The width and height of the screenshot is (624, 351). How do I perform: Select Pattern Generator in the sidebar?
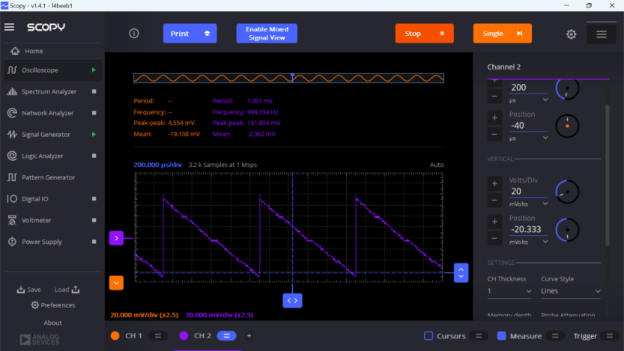pyautogui.click(x=52, y=177)
